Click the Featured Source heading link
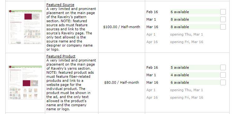The image size is (233, 114). coord(60,5)
